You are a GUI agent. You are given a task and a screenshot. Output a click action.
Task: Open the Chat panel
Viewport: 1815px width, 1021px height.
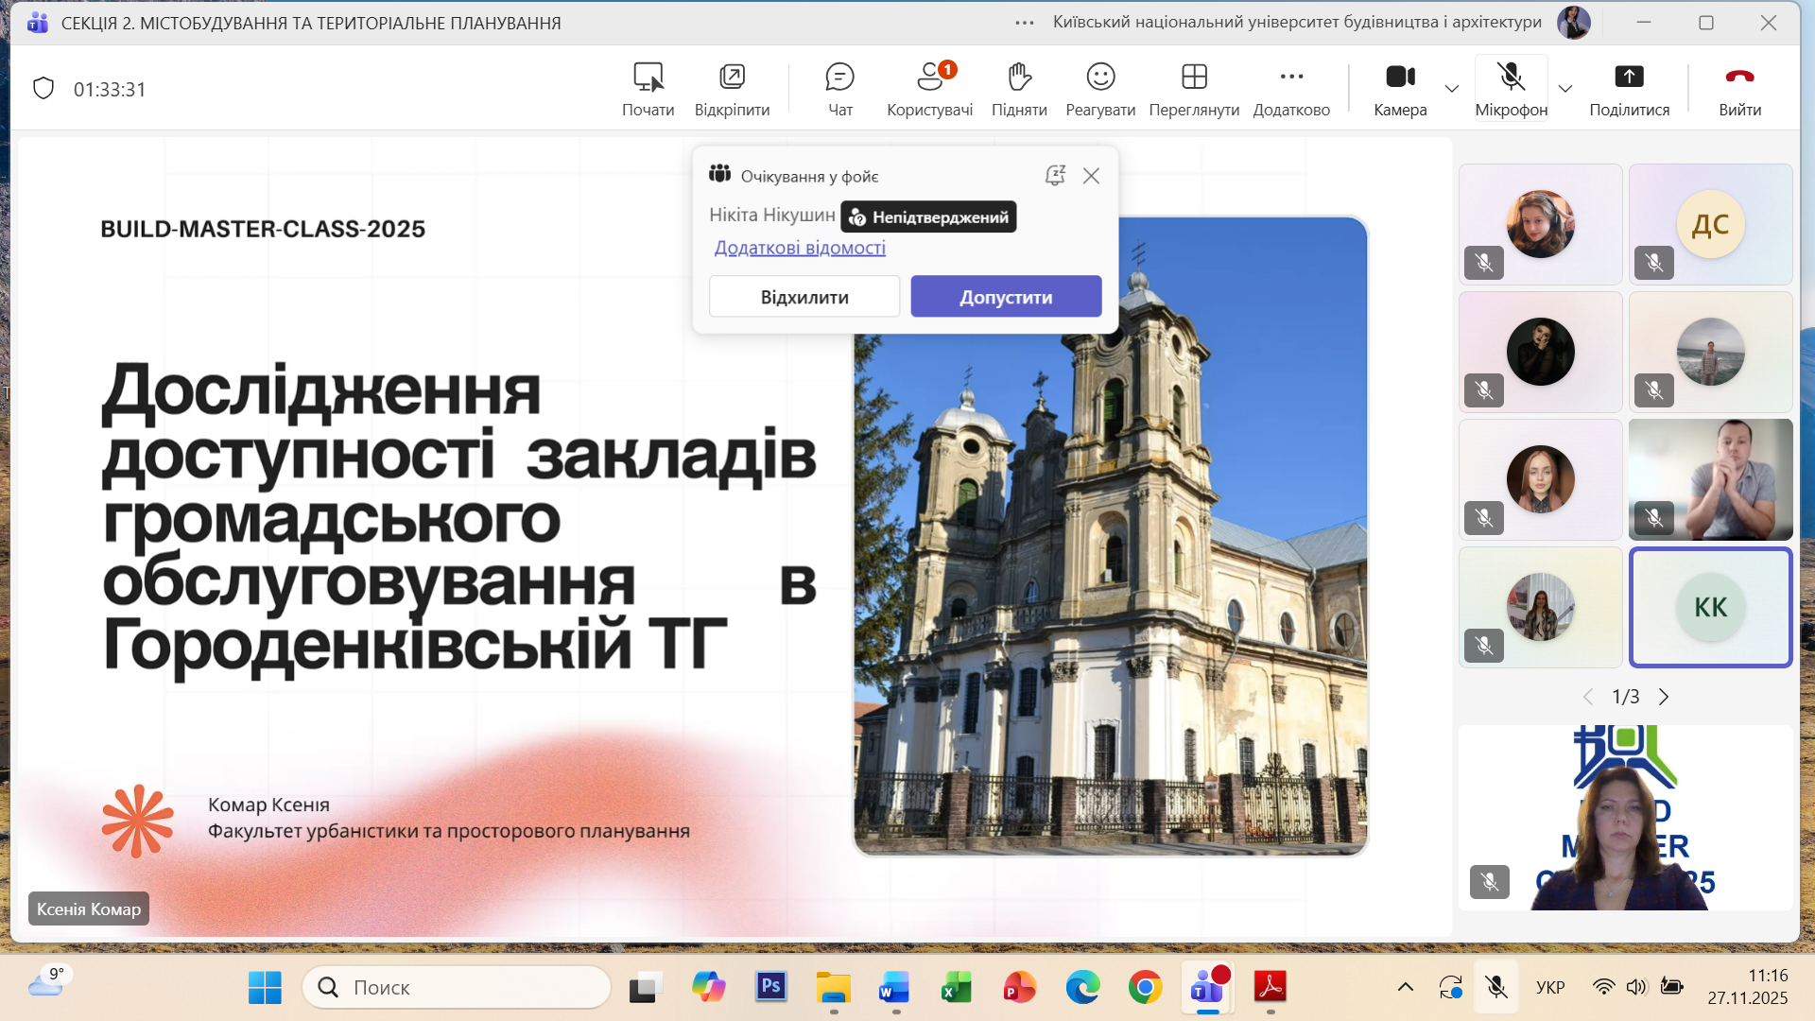[x=839, y=89]
